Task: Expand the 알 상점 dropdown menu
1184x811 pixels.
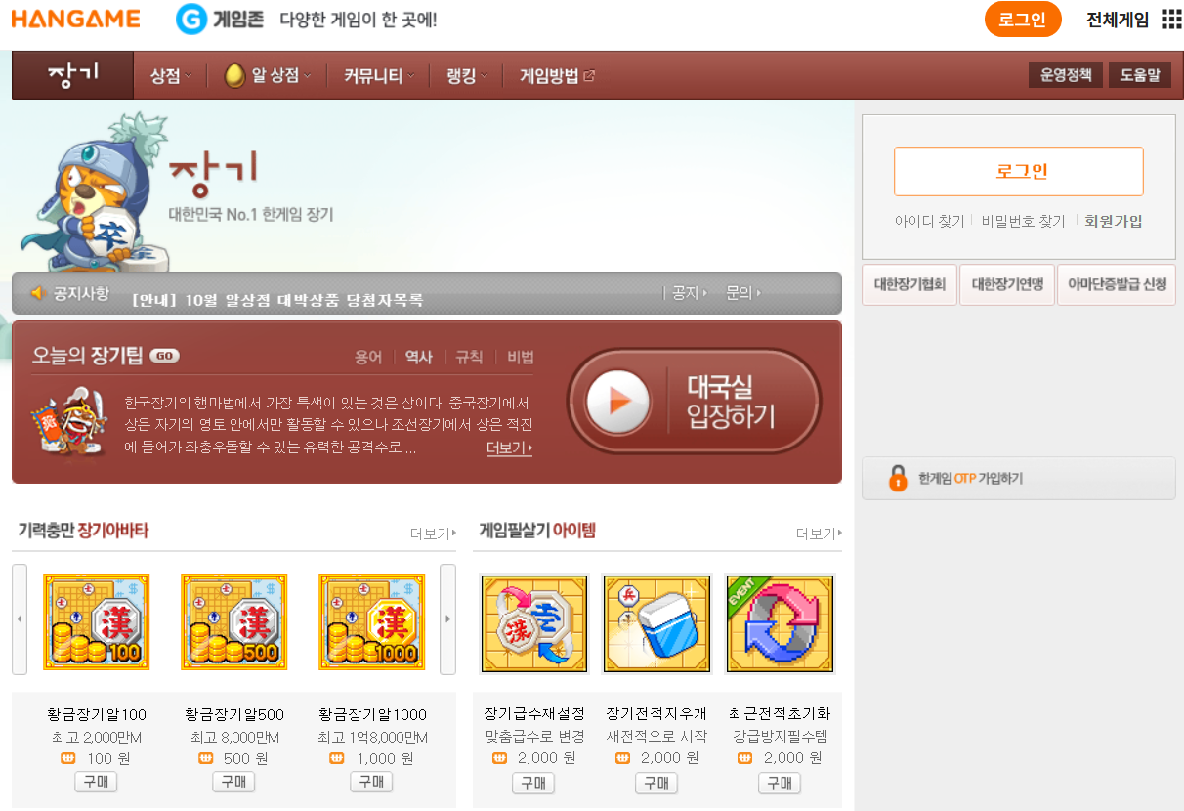Action: point(281,76)
